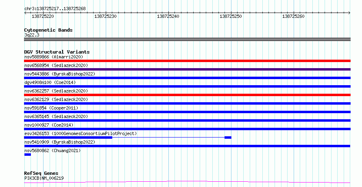Open variant esv3426153 (1000GenomesConsortiumPilotProject) label
Screen dimensions: 362x187
(81, 133)
